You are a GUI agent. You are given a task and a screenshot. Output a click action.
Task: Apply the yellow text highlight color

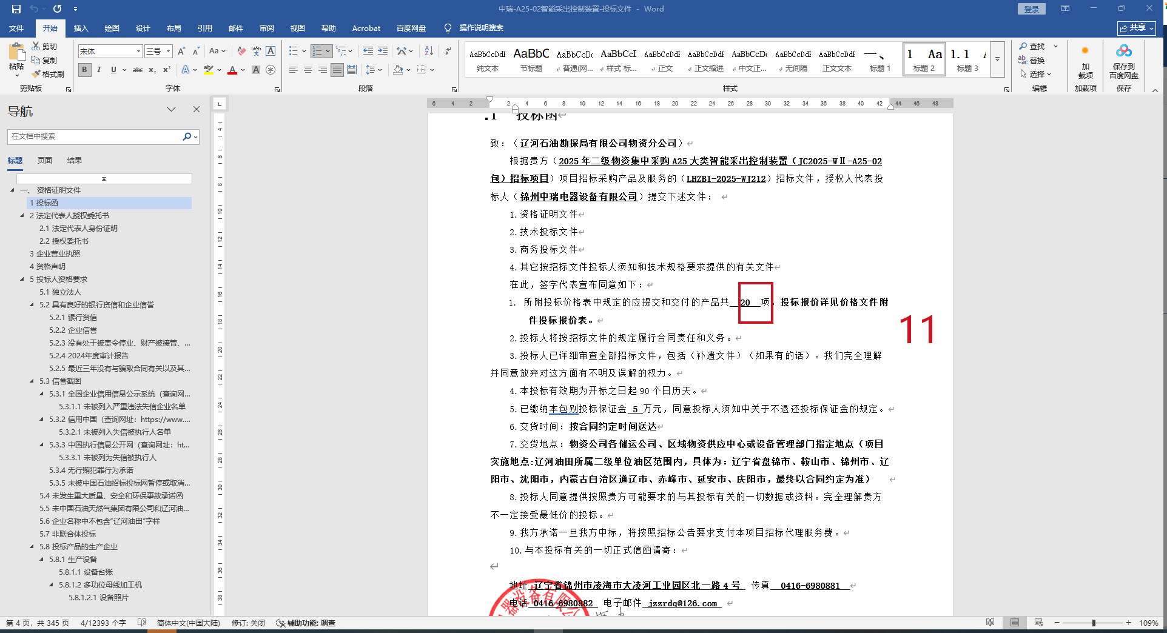click(209, 70)
